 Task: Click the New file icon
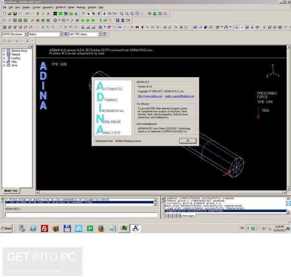5,14
